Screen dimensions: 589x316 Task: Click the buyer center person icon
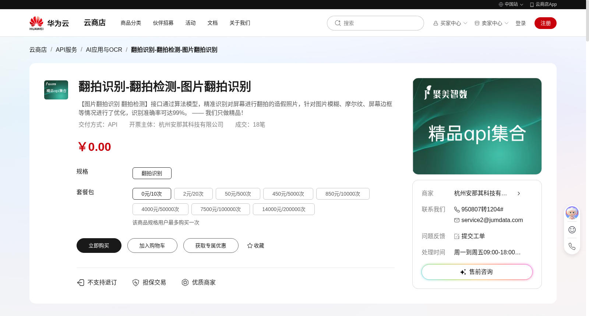[x=436, y=23]
